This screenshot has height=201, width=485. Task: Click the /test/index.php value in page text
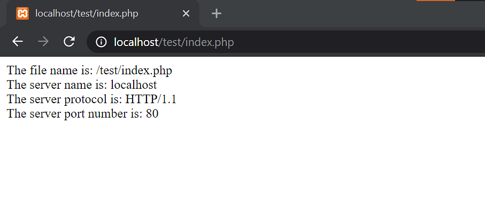pyautogui.click(x=134, y=71)
